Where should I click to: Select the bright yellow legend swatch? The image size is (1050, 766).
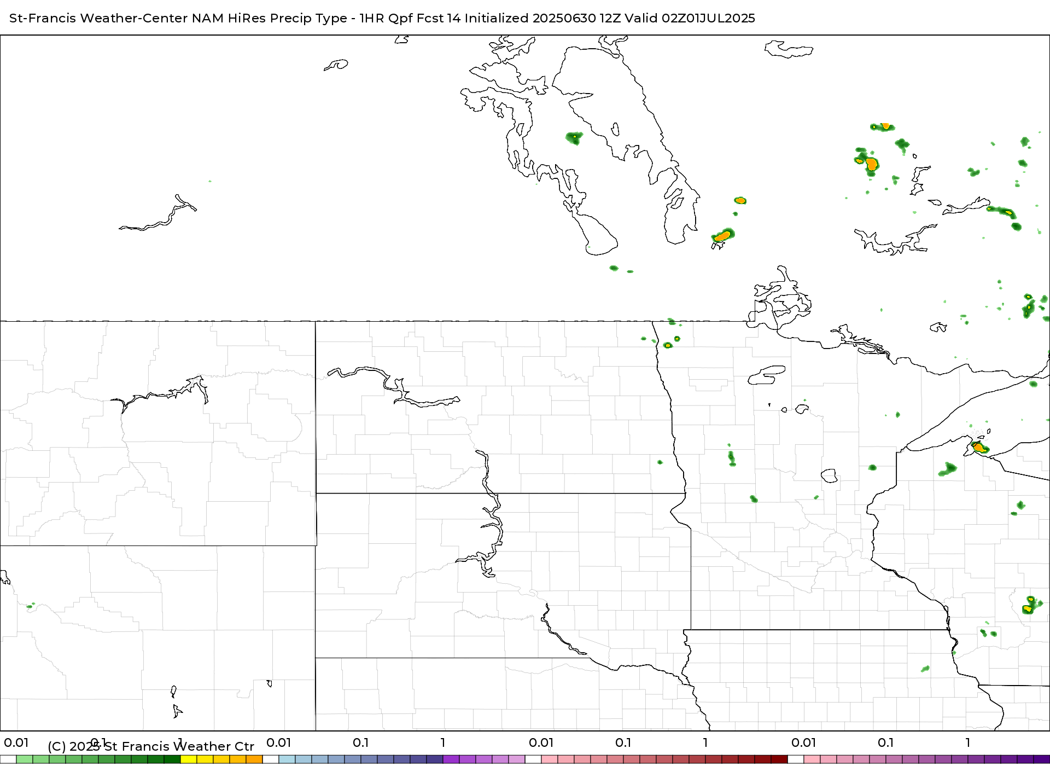[189, 759]
